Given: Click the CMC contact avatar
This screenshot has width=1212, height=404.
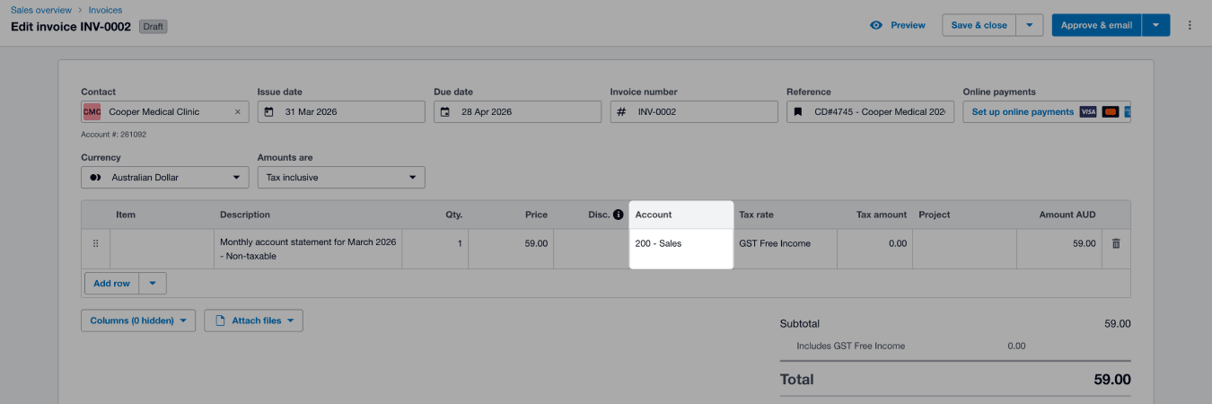Looking at the screenshot, I should point(92,112).
